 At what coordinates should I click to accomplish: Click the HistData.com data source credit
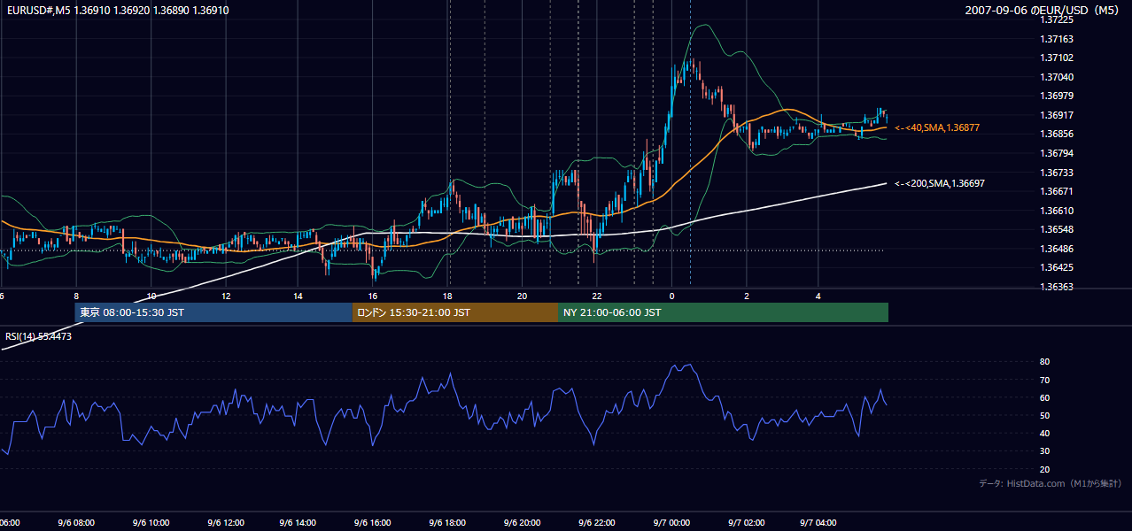[1051, 483]
